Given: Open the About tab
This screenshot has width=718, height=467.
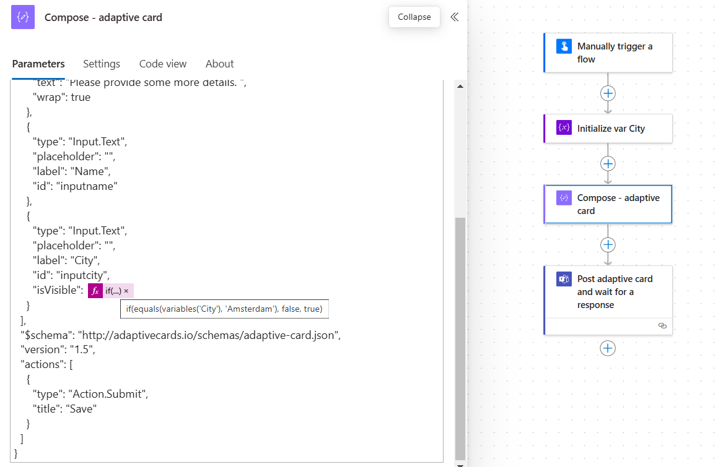Looking at the screenshot, I should [x=219, y=64].
